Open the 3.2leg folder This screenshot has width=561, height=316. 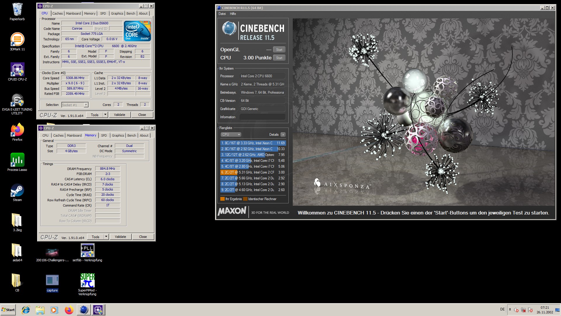[17, 222]
